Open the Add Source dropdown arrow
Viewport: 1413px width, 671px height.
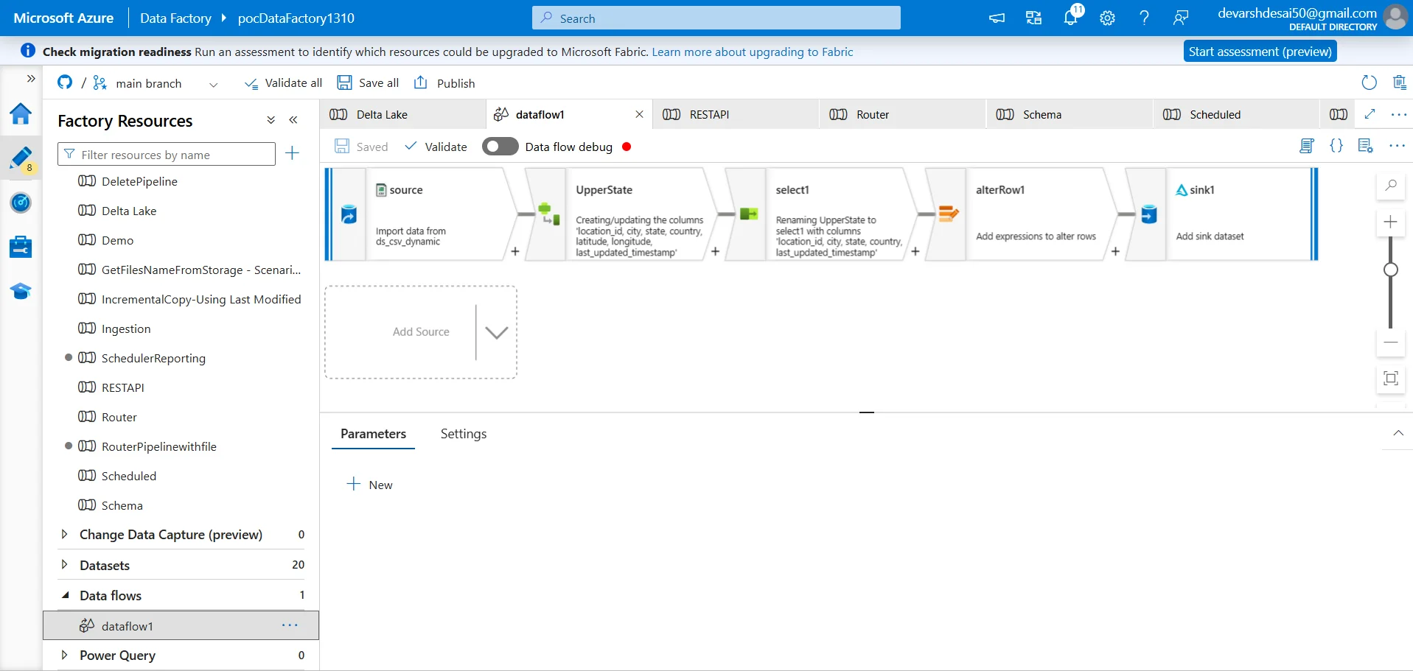pyautogui.click(x=496, y=332)
